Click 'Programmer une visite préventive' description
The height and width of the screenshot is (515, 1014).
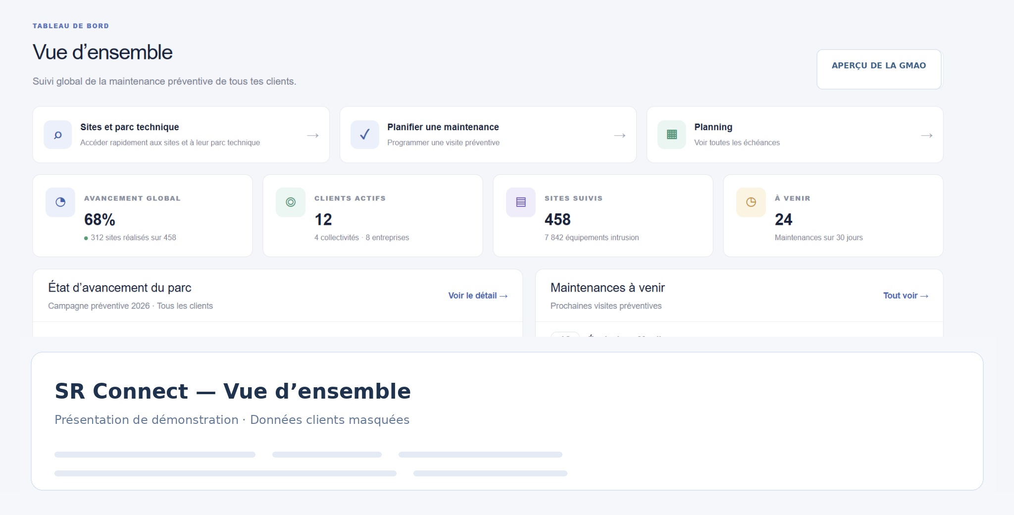(x=444, y=143)
